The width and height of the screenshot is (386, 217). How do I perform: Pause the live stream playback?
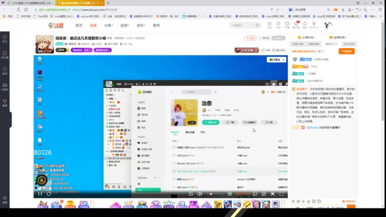point(40,194)
